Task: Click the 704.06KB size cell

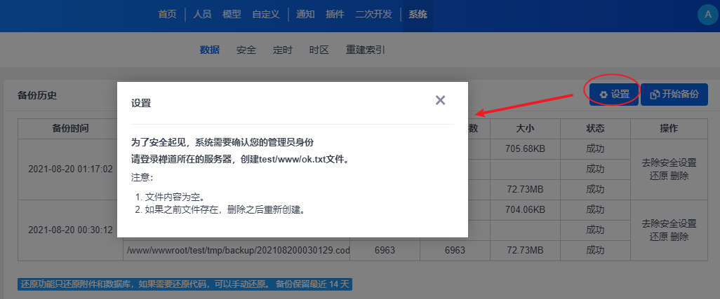Action: click(x=525, y=209)
